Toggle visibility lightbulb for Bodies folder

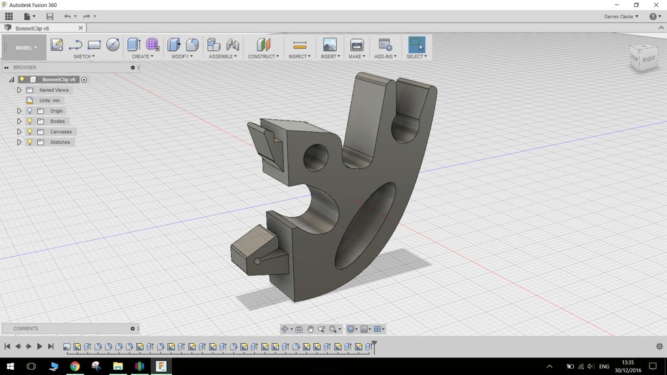coord(29,121)
